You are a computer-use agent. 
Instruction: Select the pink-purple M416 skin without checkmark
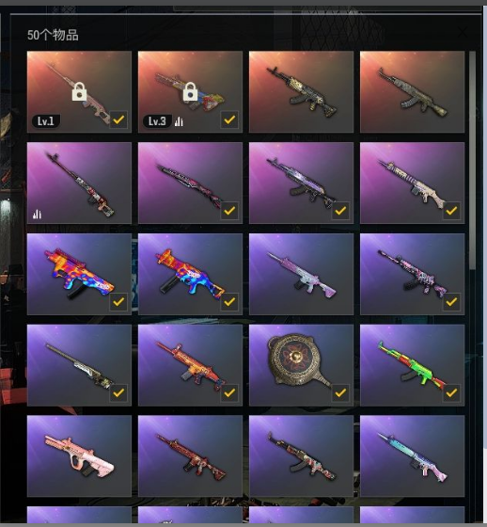[x=301, y=274]
